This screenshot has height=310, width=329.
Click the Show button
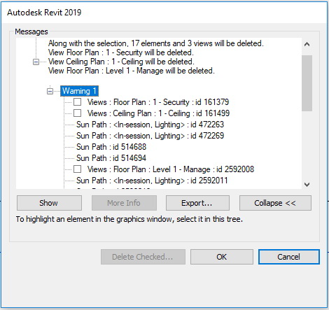tap(49, 203)
